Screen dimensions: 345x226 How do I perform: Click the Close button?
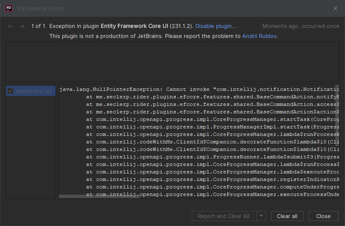[323, 216]
